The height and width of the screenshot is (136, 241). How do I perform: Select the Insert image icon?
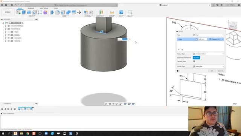point(121,12)
